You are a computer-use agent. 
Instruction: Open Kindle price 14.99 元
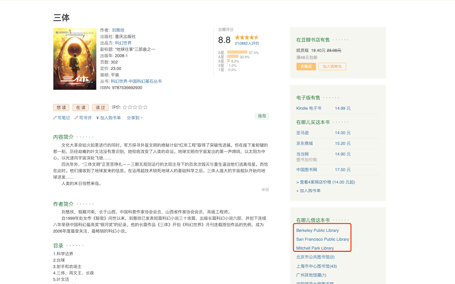pyautogui.click(x=343, y=108)
